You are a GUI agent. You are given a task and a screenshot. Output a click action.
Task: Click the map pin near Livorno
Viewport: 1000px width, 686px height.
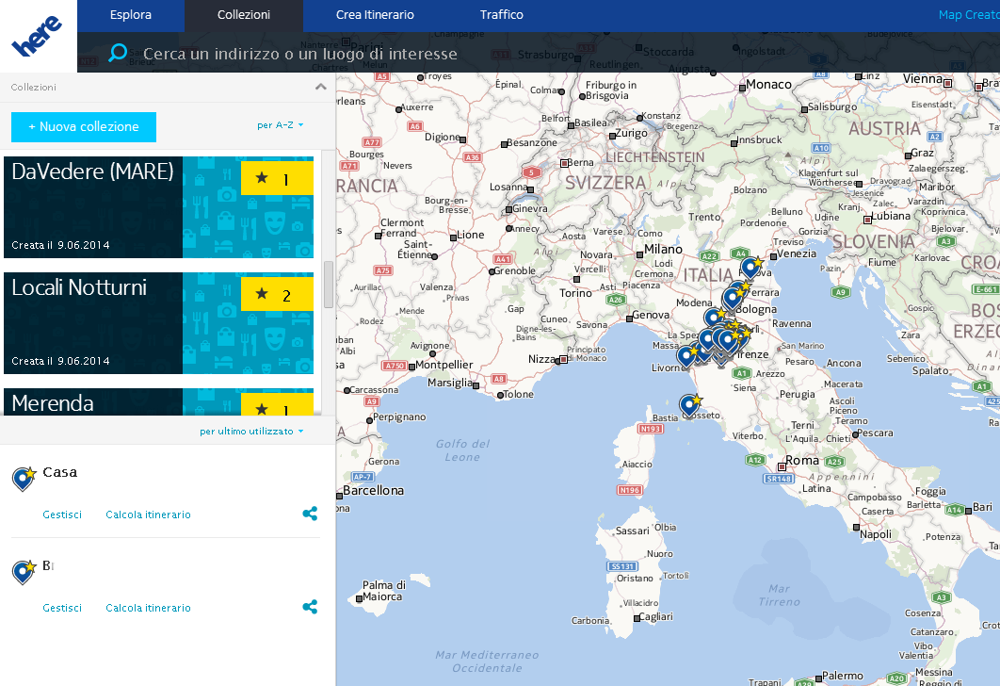pos(686,355)
